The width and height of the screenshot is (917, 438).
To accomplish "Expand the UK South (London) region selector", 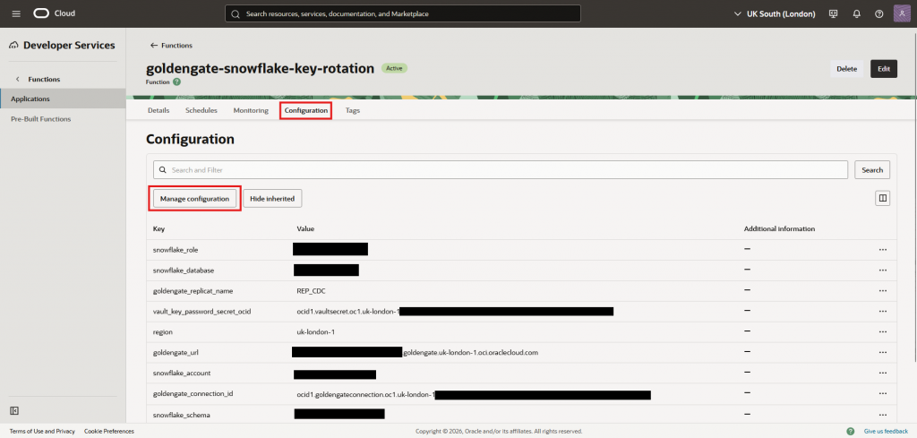I will coord(775,13).
